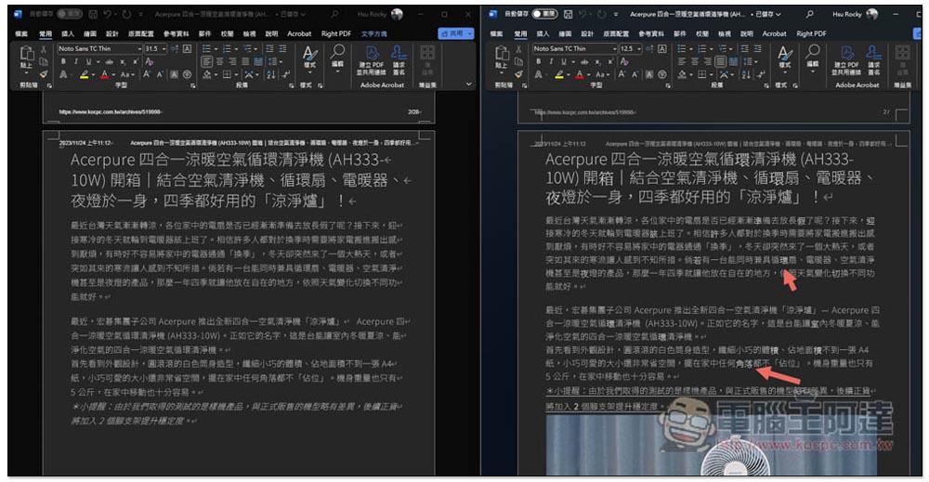Toggle AutoSave switch in right Word window
The width and height of the screenshot is (929, 482).
[545, 14]
